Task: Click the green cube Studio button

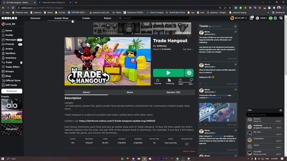Action: (x=189, y=73)
